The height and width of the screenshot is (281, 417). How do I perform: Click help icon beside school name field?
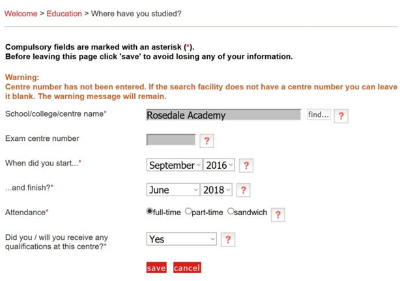pos(341,116)
